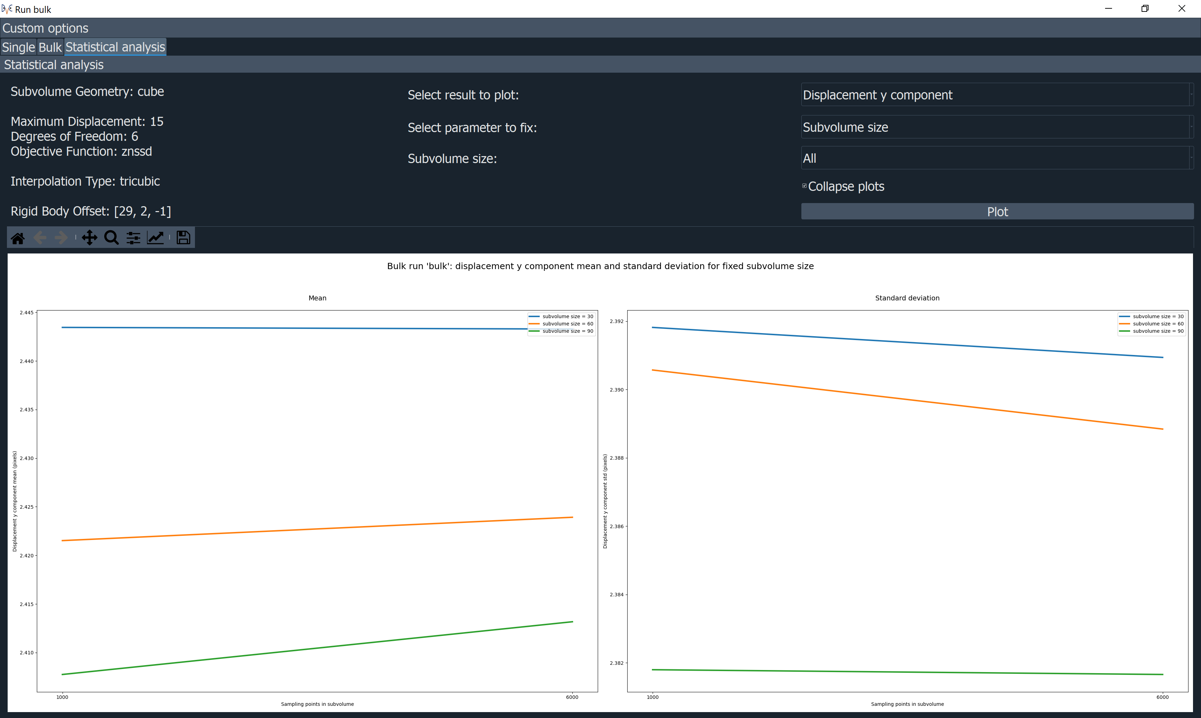The width and height of the screenshot is (1201, 718).
Task: Click Standard deviation legend entry subvolume size = 90
Action: pyautogui.click(x=1151, y=331)
